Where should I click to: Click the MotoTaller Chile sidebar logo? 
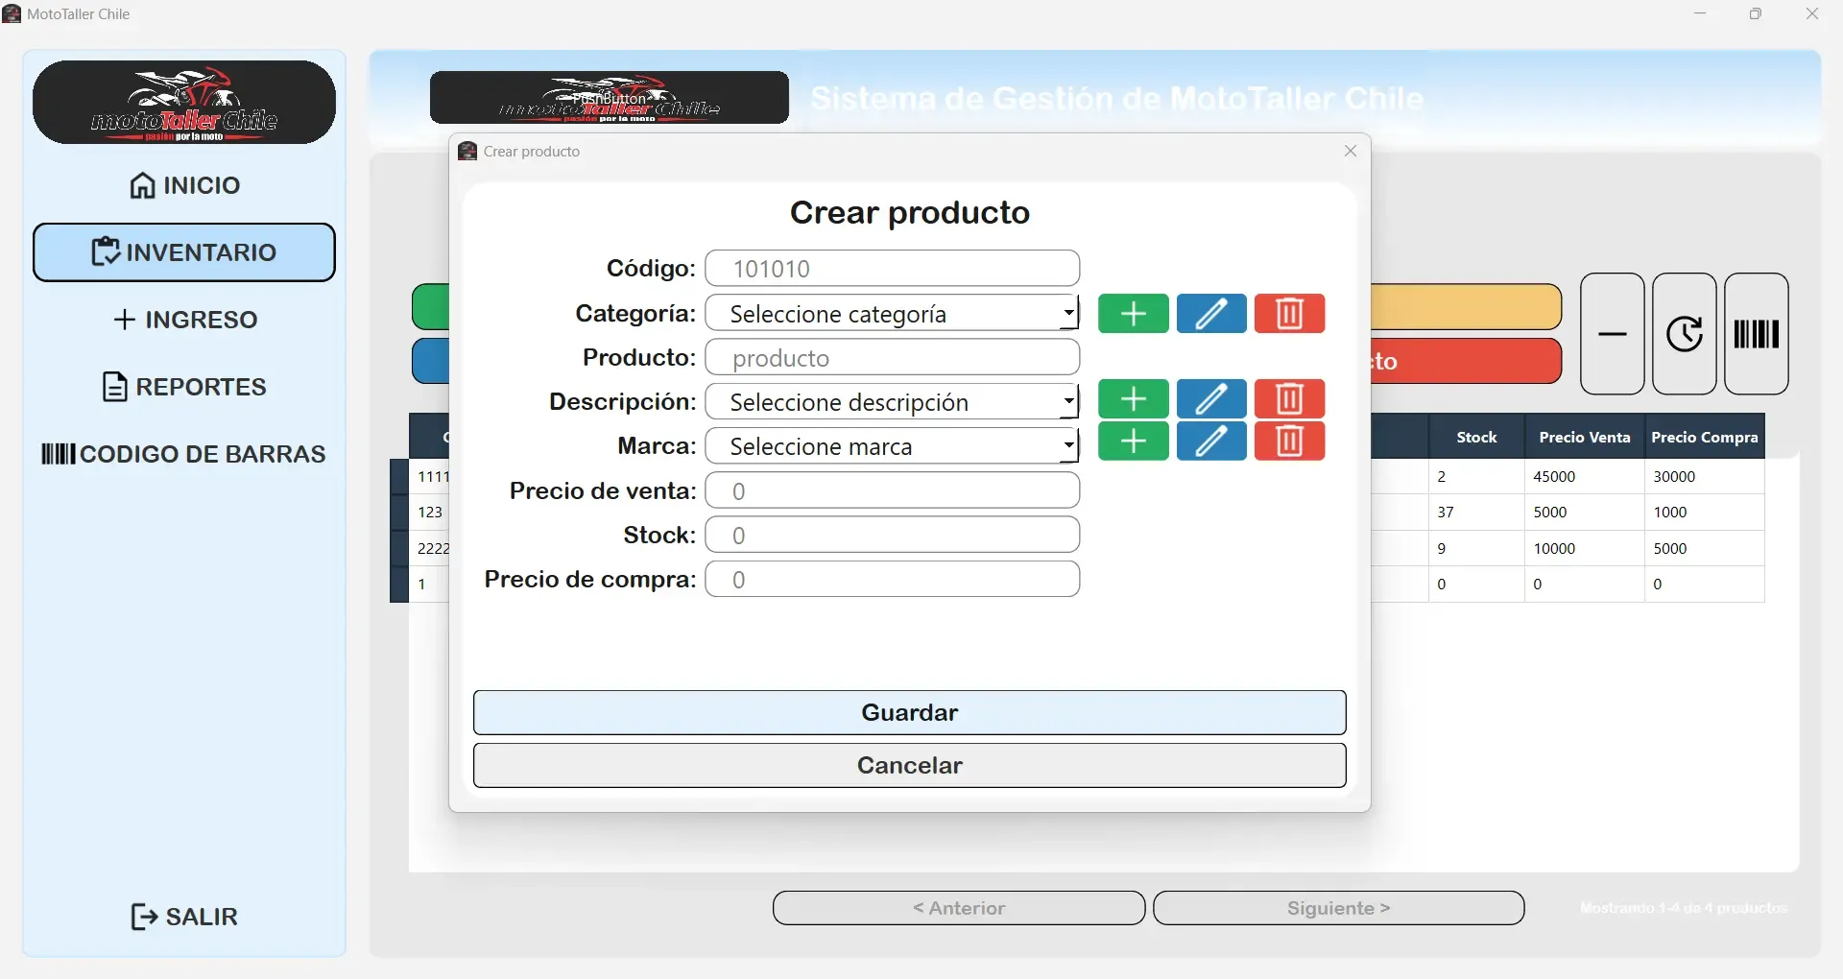(184, 103)
